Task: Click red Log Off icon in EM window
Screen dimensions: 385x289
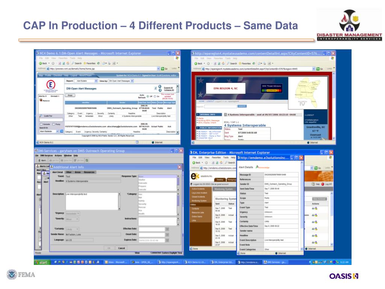Action: [323, 184]
